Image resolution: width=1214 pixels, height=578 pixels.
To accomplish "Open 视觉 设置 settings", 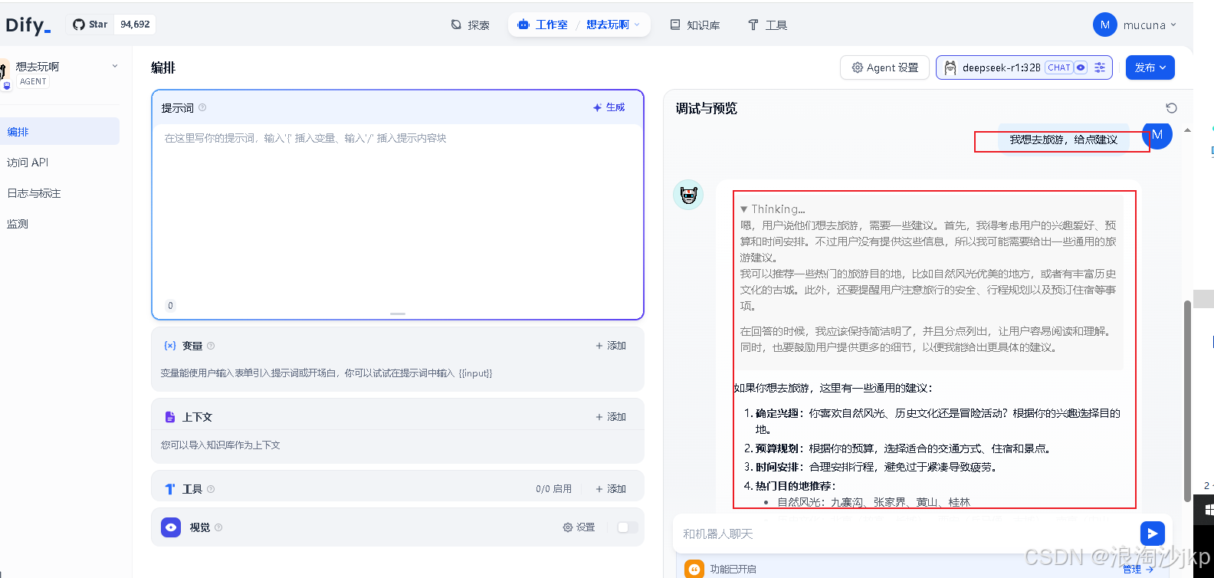I will tap(579, 527).
